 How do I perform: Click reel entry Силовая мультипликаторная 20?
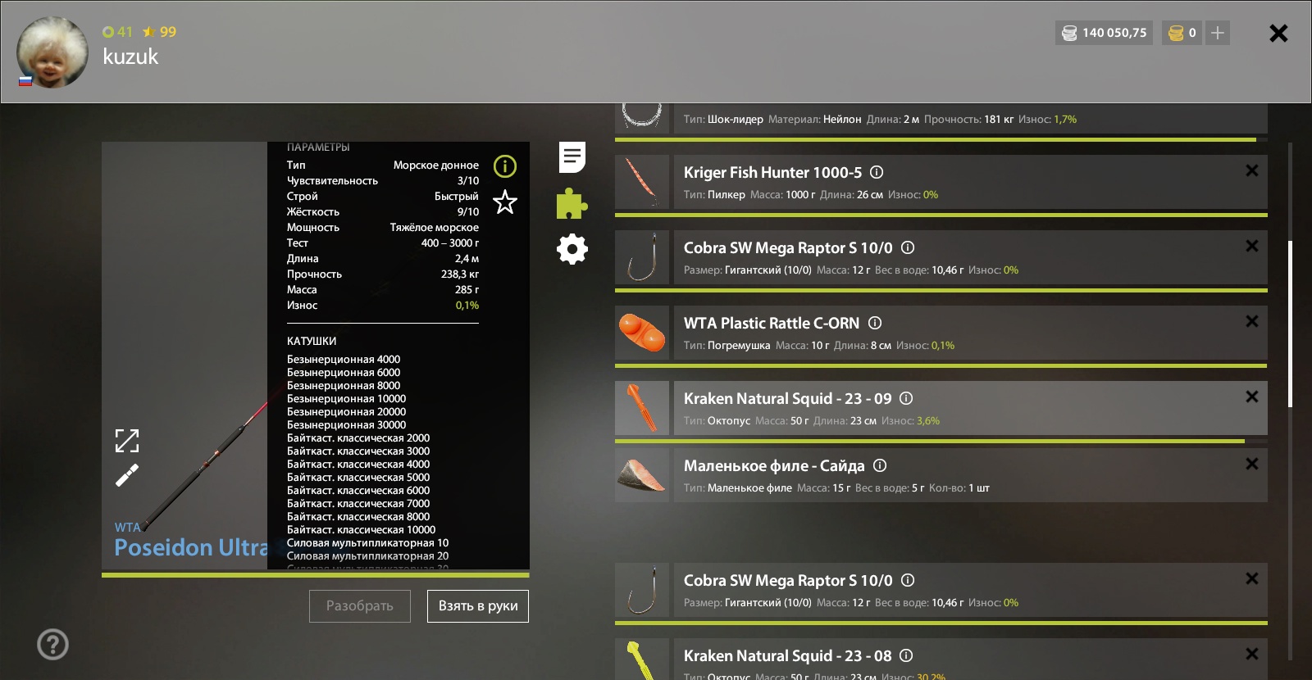tap(367, 555)
